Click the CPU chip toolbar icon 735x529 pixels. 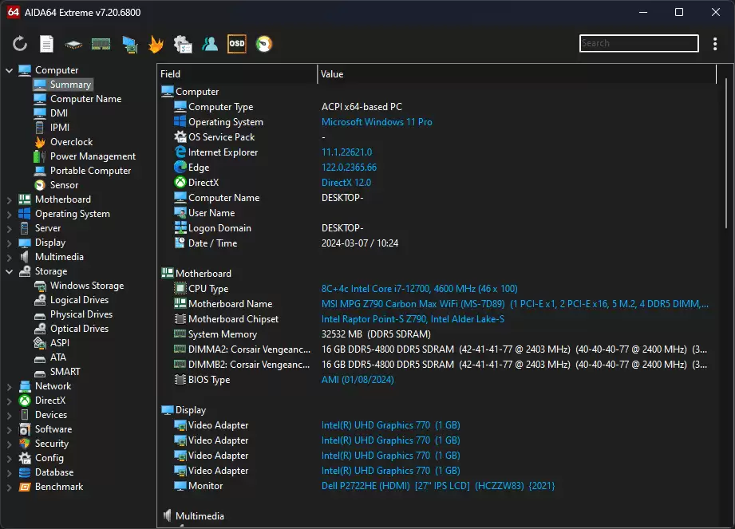click(x=72, y=44)
